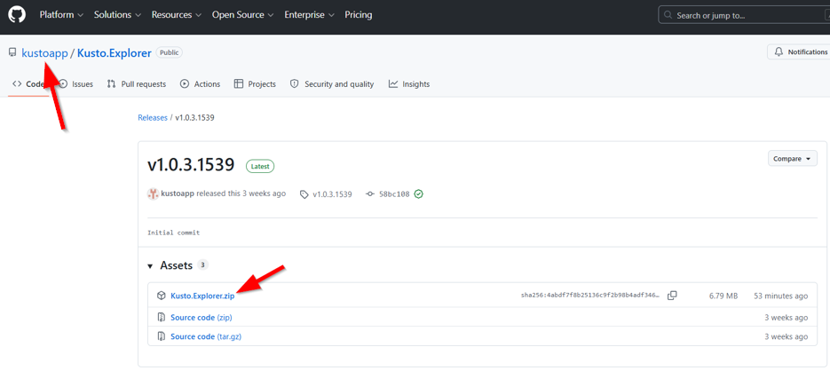Click the Notifications bell button
This screenshot has height=371, width=830.
point(799,52)
